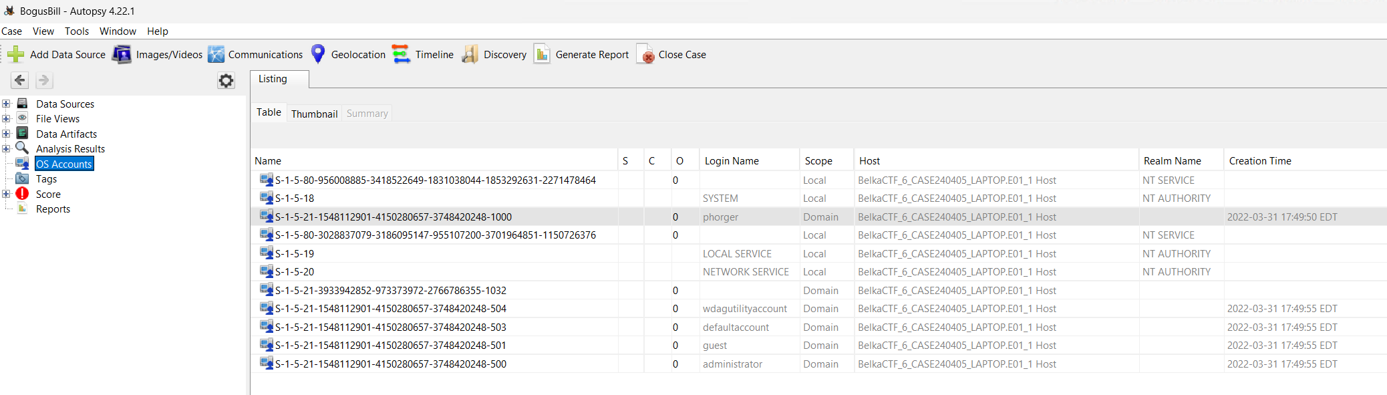Click the Generate Report label

click(592, 55)
